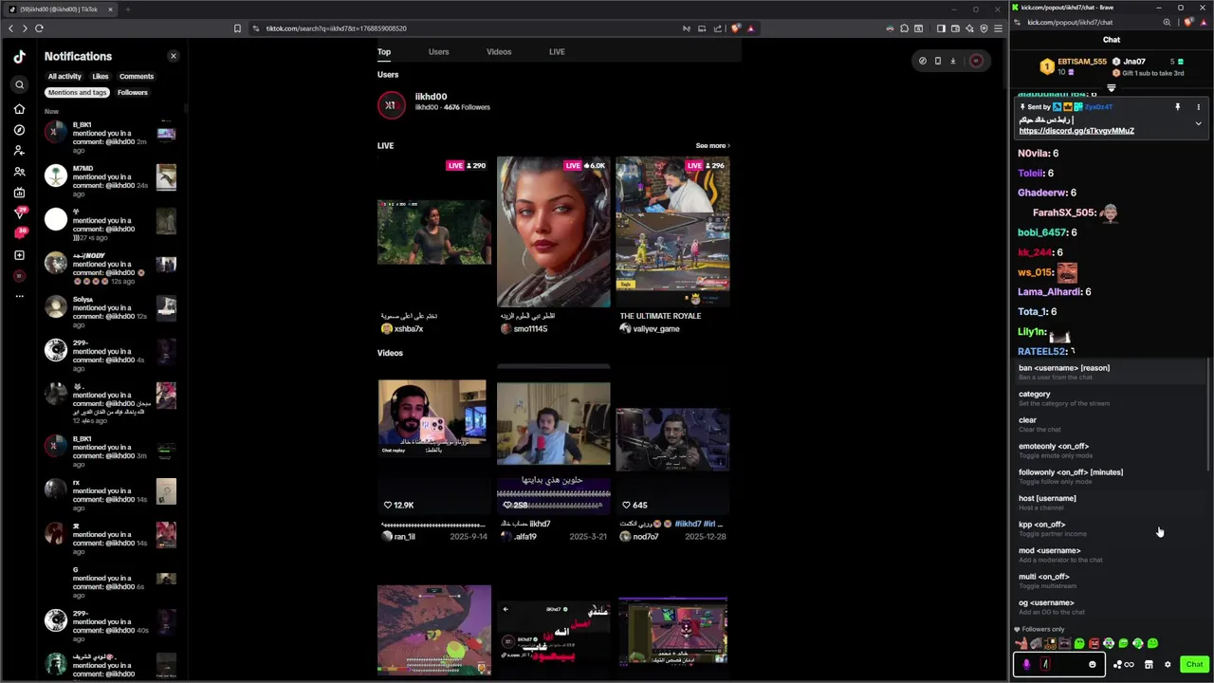The height and width of the screenshot is (683, 1214).
Task: Open pinned message options ellipsis in Kick chat
Action: coord(1198,107)
